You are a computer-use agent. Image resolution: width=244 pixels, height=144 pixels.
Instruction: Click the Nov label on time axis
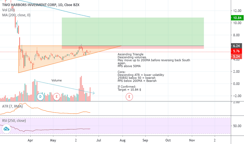(x=192, y=140)
